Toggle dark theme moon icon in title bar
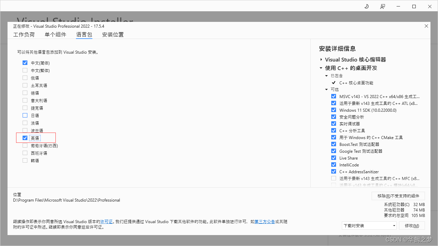Viewport: 438px width, 246px height. coord(366,6)
